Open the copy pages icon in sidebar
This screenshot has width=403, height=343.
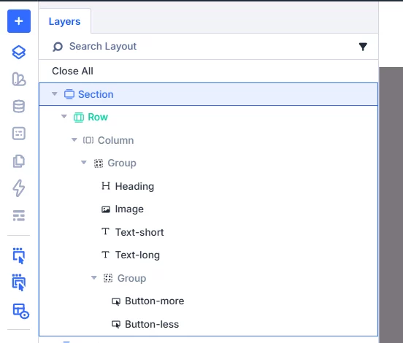pos(19,161)
